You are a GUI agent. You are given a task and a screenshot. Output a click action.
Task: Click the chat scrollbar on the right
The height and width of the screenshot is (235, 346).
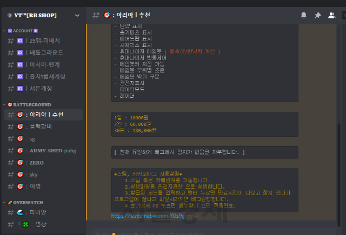click(340, 162)
